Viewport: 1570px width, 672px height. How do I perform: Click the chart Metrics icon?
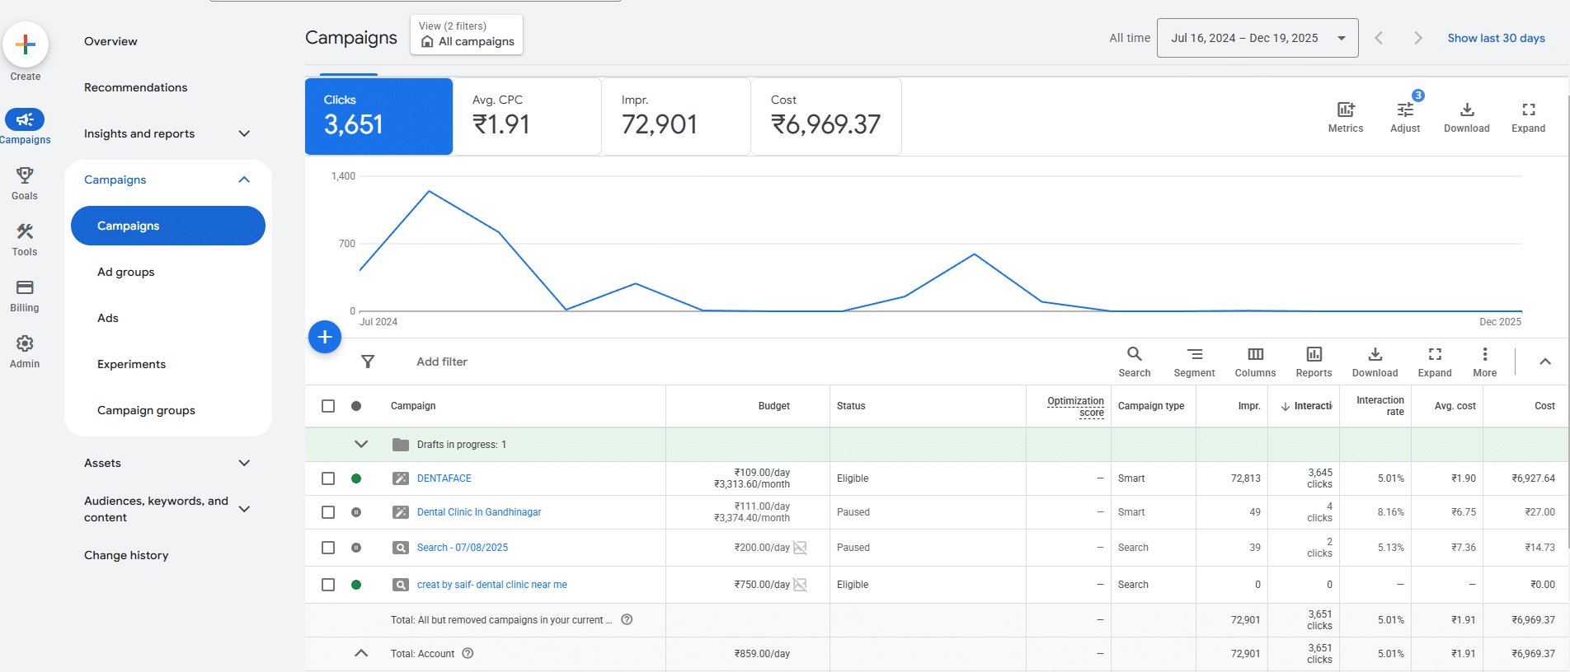[x=1345, y=110]
